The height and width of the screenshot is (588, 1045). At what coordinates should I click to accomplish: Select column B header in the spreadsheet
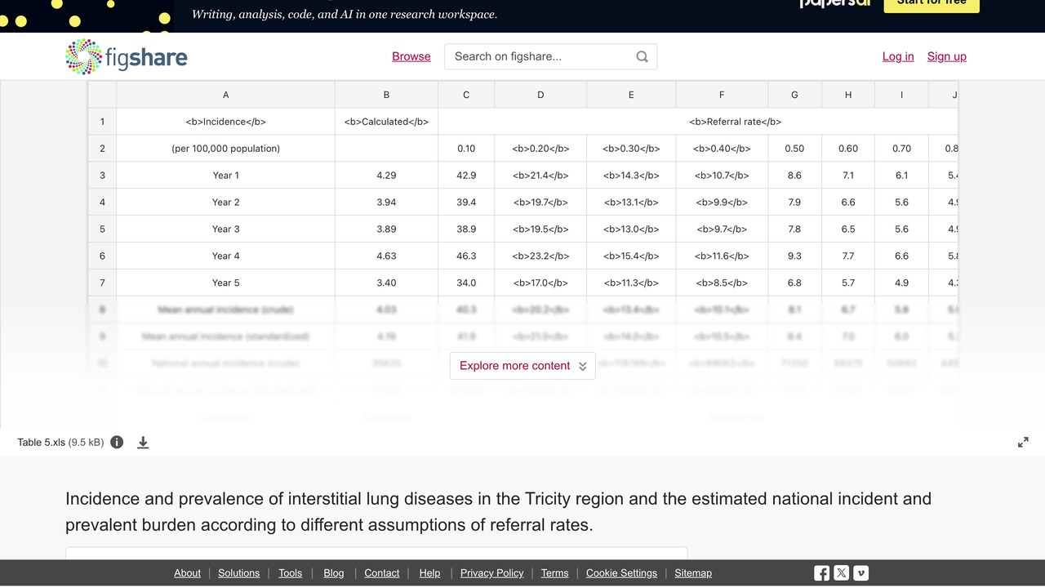point(387,95)
